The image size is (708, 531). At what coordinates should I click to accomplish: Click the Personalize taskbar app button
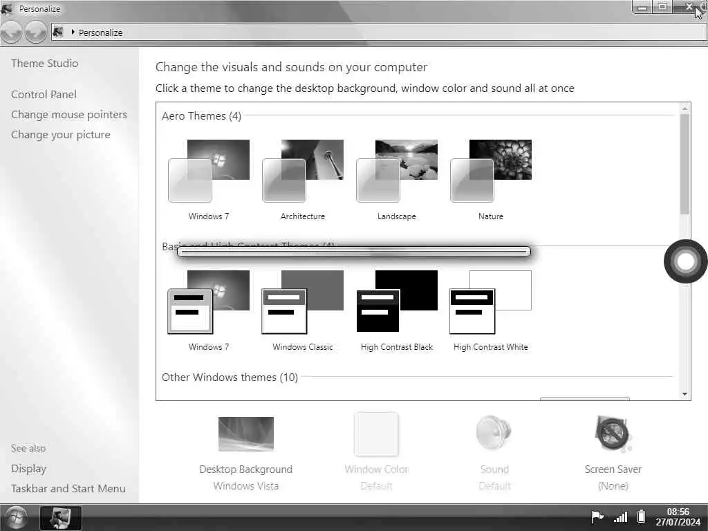click(61, 517)
